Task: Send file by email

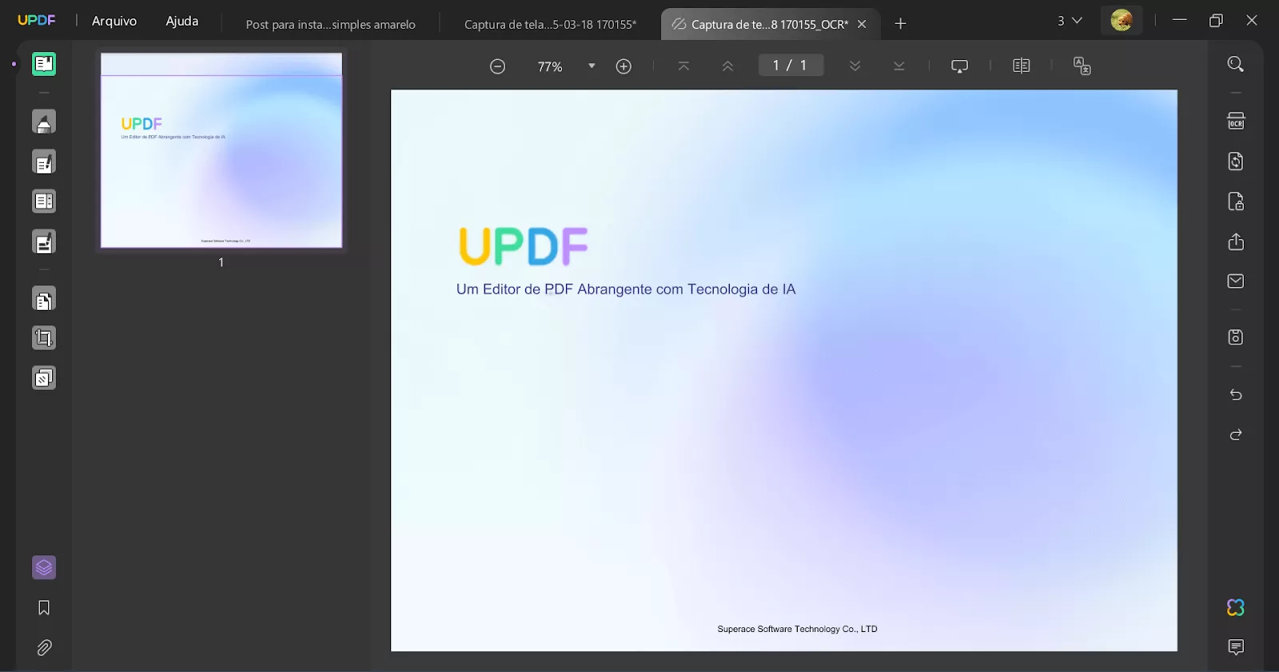Action: point(1236,281)
